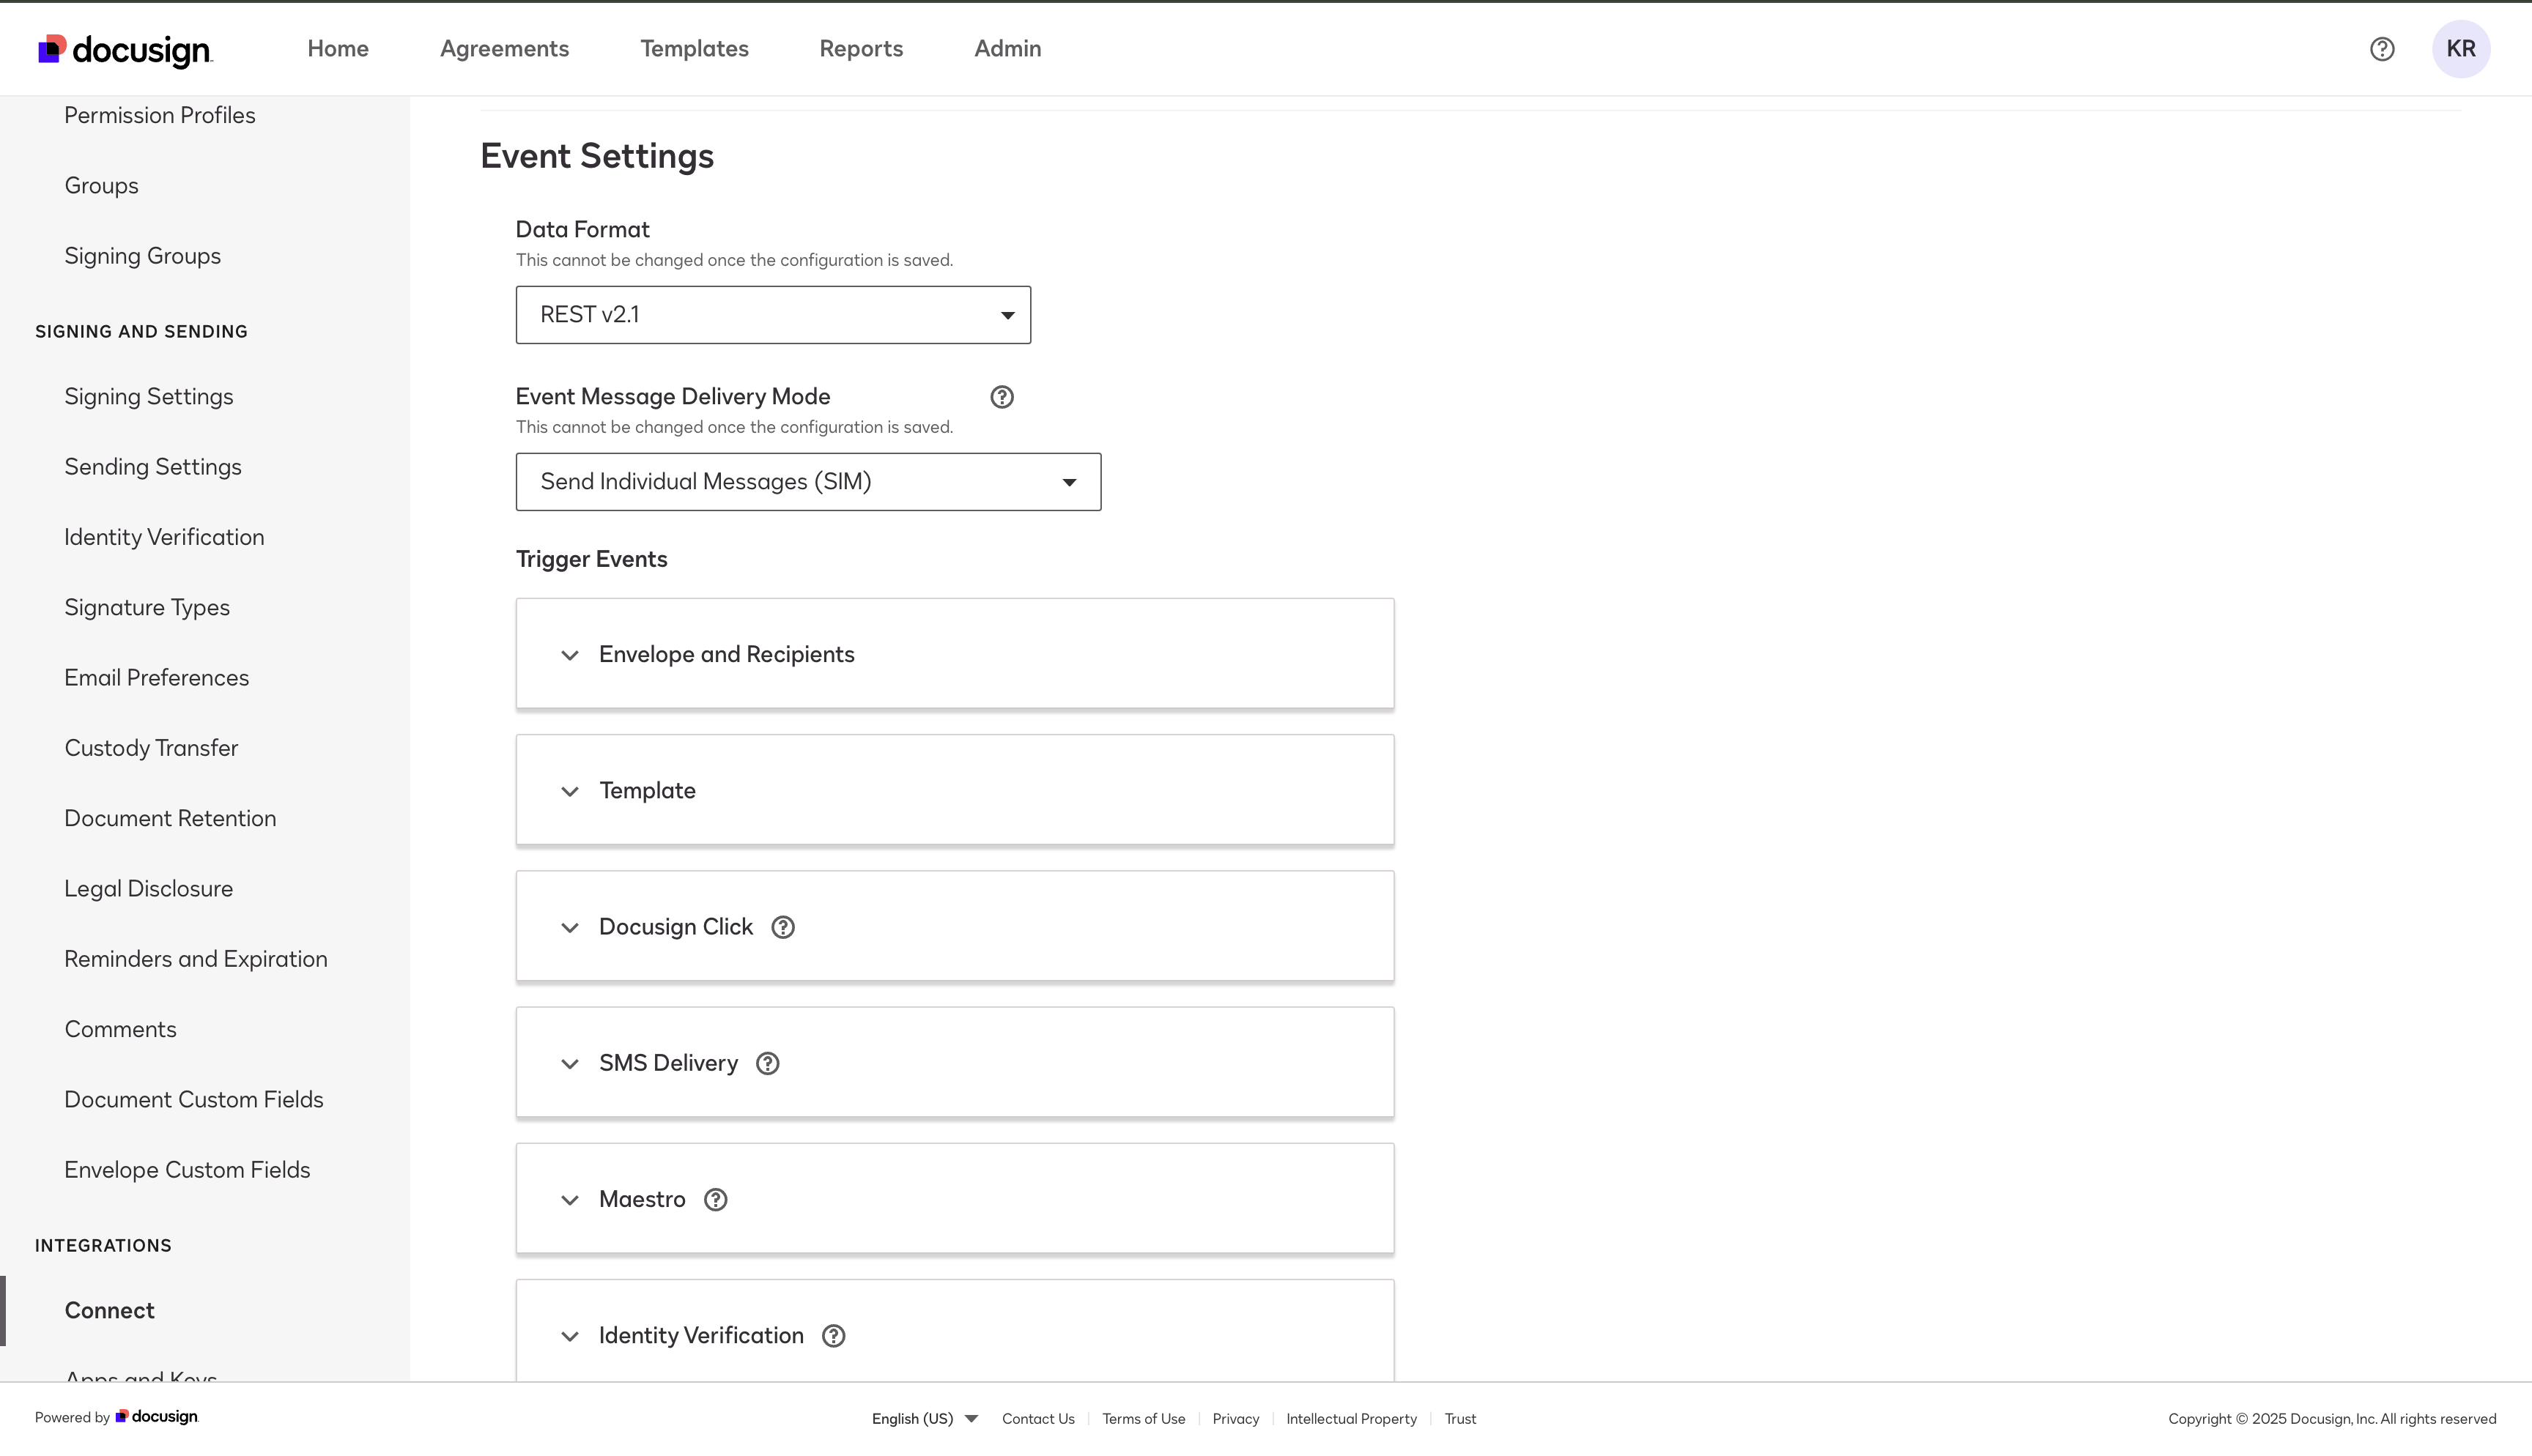
Task: Click the help icon beside SMS Delivery
Action: [766, 1063]
